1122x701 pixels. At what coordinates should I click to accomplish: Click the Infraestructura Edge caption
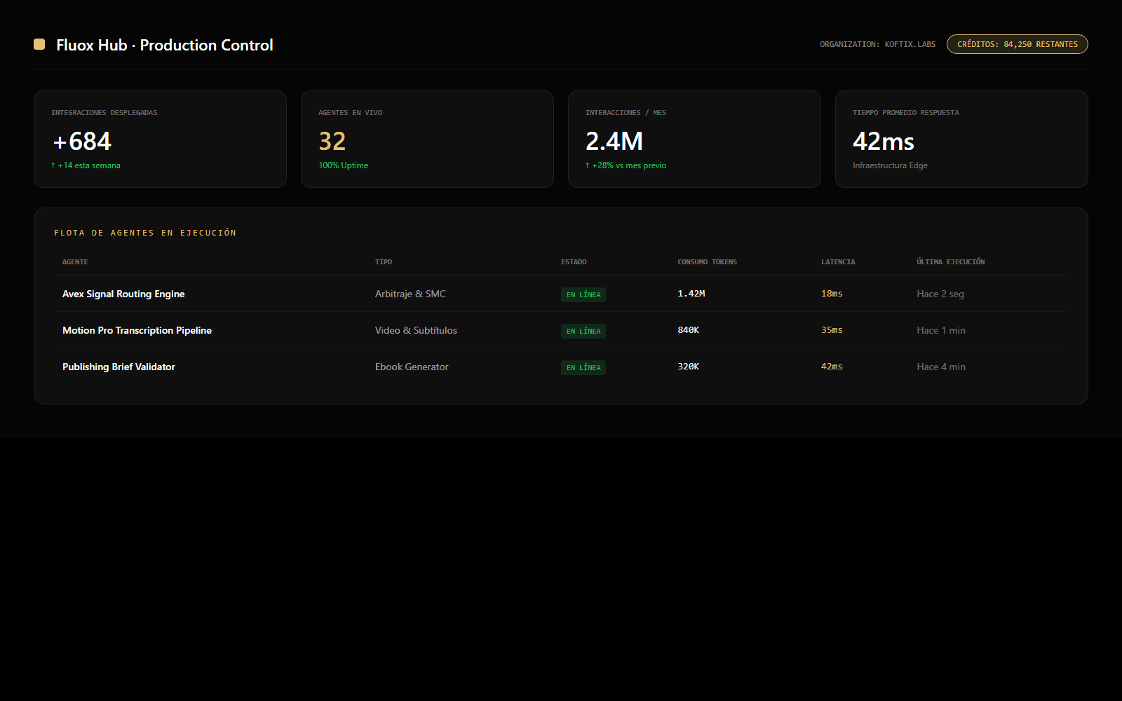890,165
